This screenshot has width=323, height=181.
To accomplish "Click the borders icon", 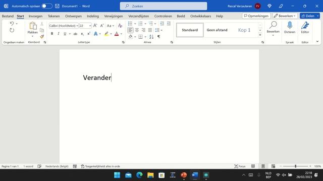I will pos(140,37).
